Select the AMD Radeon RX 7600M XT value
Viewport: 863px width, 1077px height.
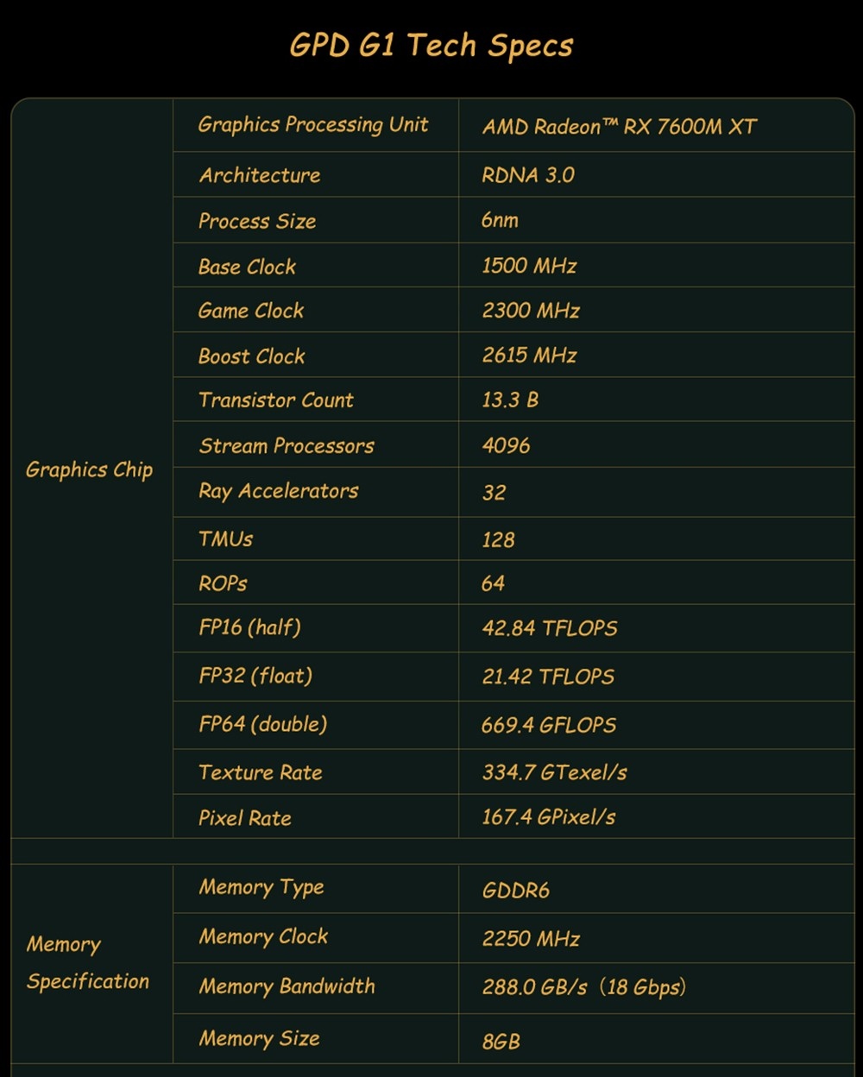point(619,127)
